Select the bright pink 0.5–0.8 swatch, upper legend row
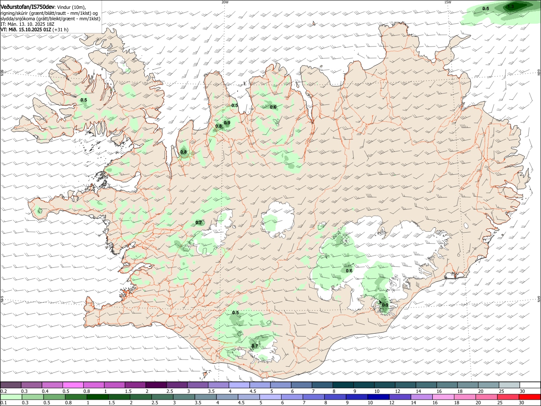541x406 pixels. click(73, 385)
